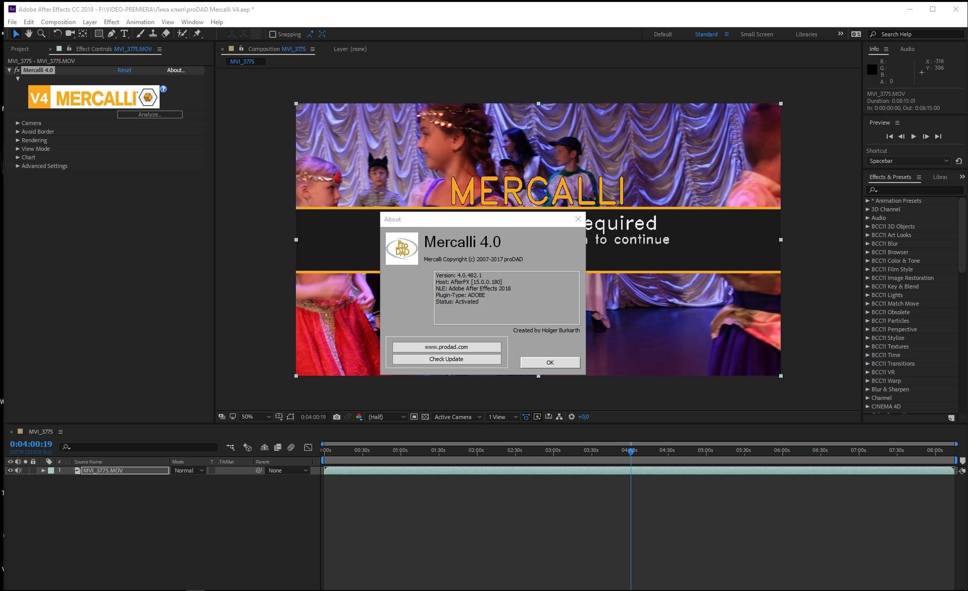Click the Analyze... button
Image resolution: width=968 pixels, height=591 pixels.
pos(149,114)
